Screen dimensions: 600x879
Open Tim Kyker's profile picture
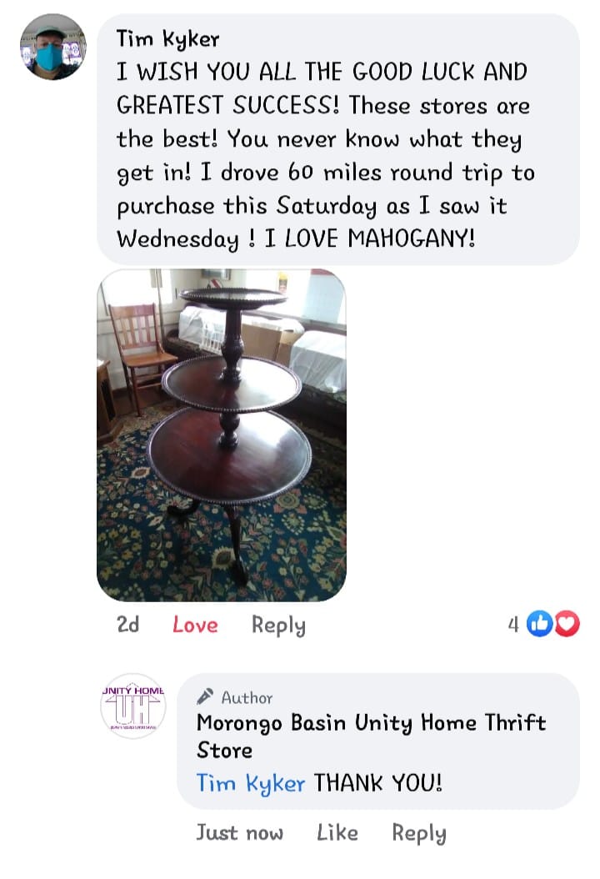point(53,48)
